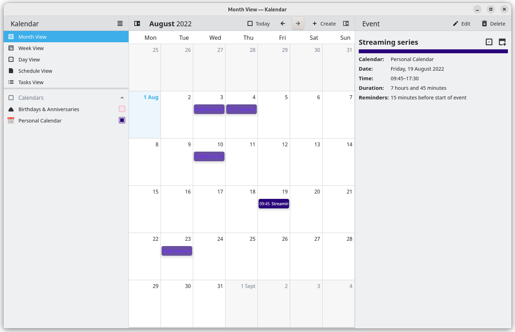This screenshot has height=332, width=515.
Task: Select Month View in sidebar
Action: coord(66,37)
